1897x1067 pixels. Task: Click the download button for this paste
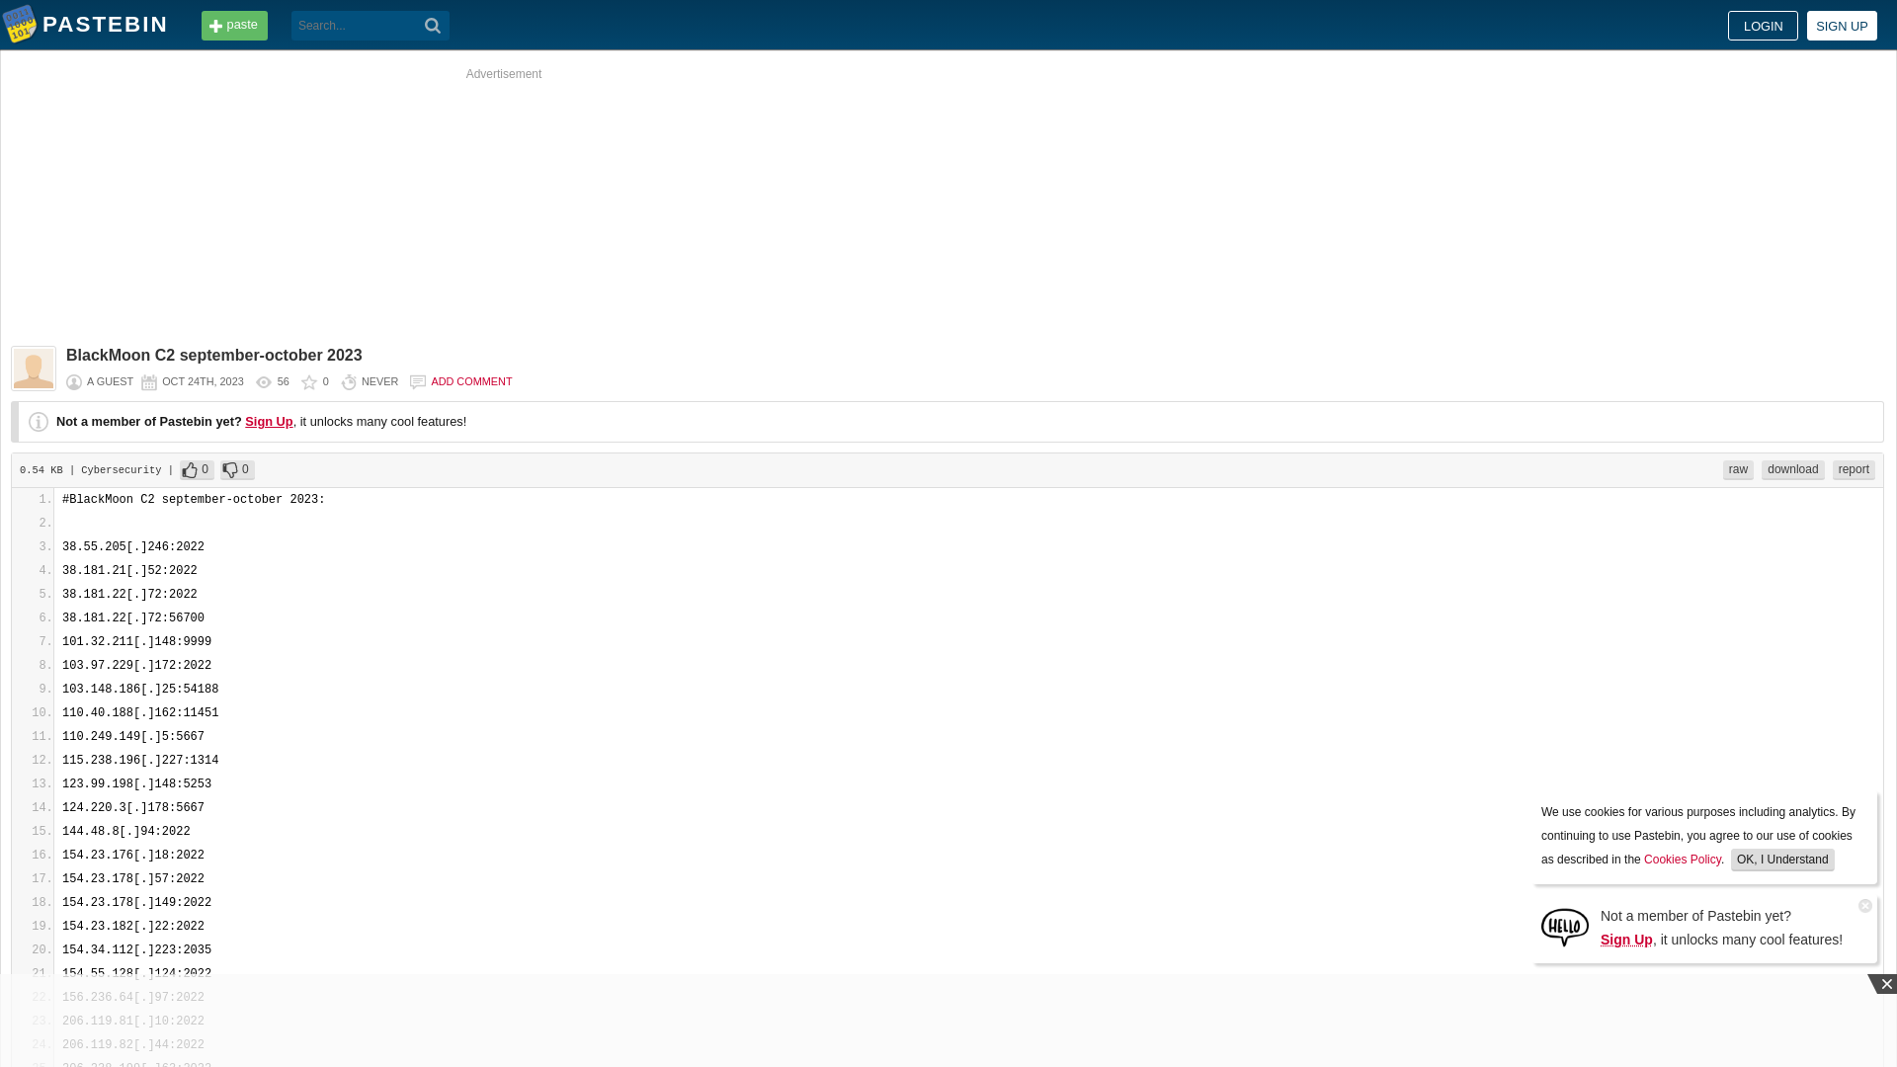pyautogui.click(x=1793, y=469)
